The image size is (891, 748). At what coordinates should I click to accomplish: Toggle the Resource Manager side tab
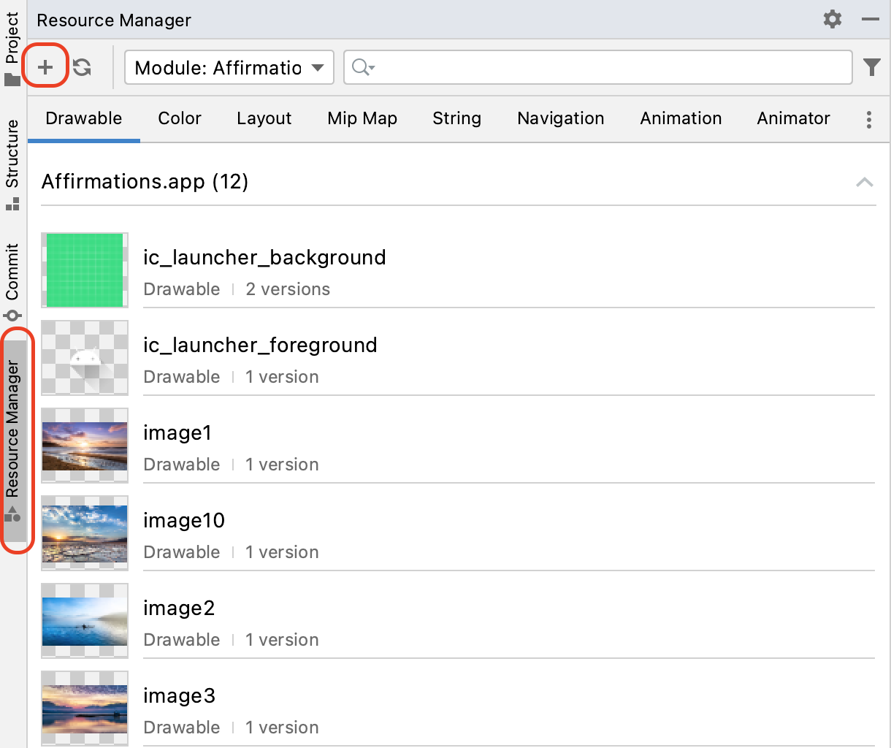[x=13, y=438]
